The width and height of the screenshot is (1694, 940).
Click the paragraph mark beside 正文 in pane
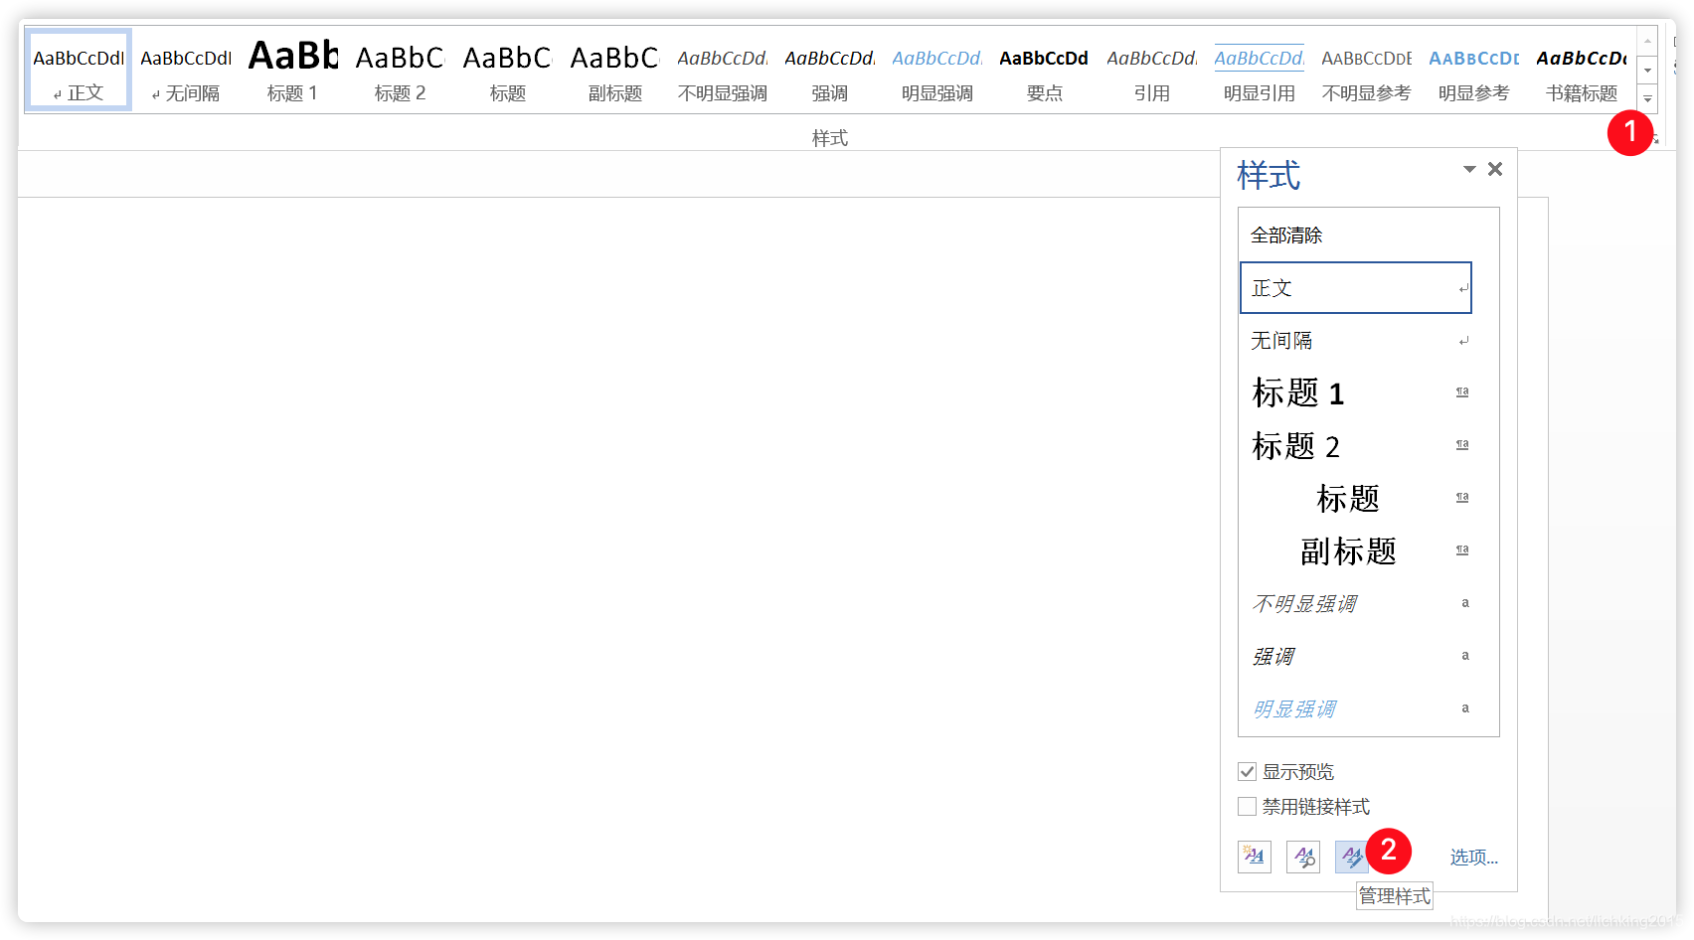(1463, 289)
